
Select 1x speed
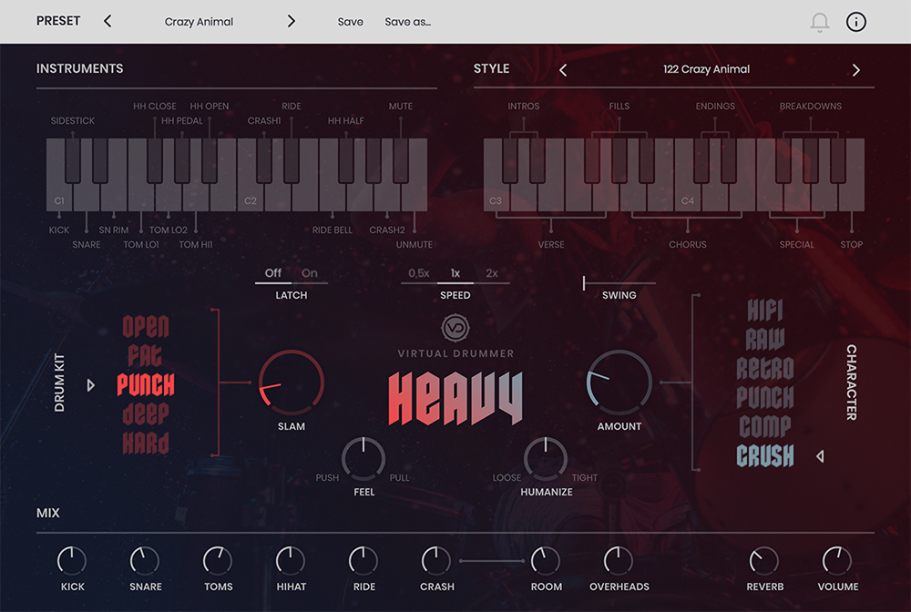tap(455, 273)
